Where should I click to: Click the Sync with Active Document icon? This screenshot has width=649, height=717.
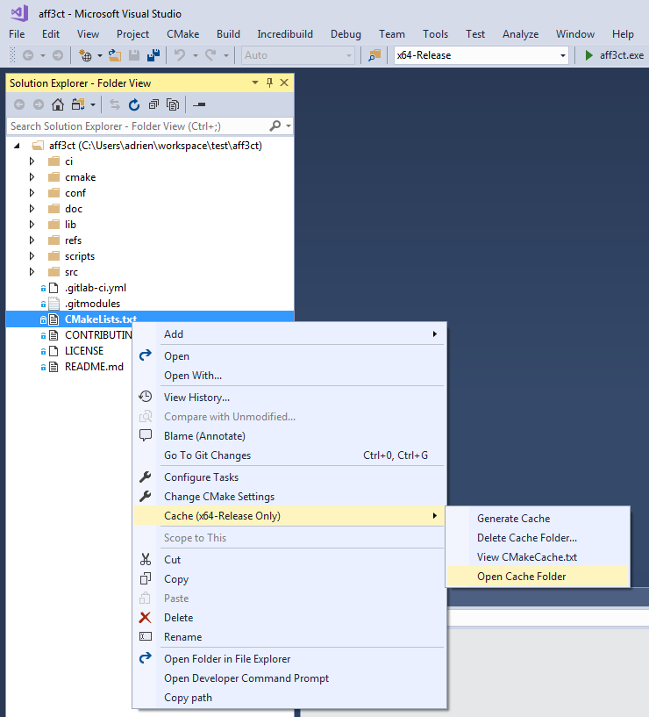click(x=115, y=104)
